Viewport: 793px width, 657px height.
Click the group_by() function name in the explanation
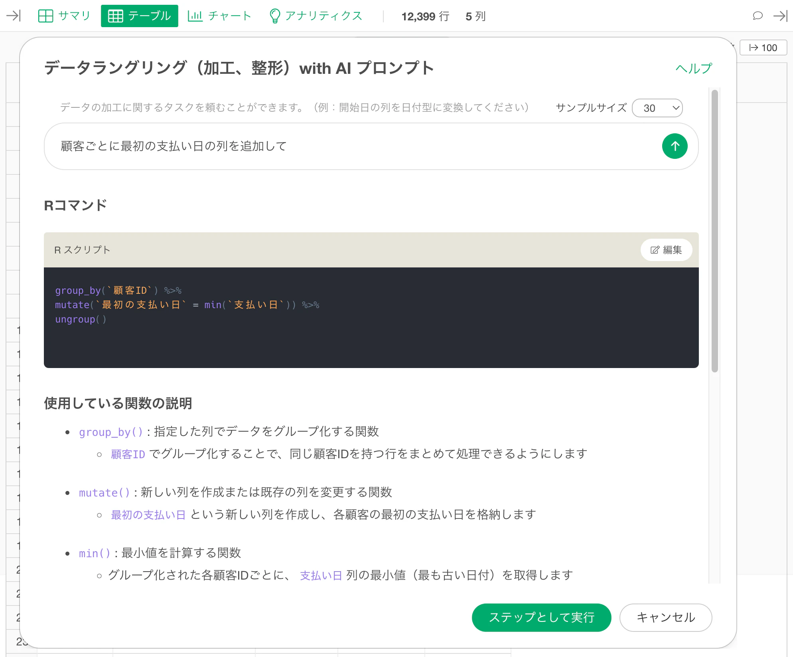click(111, 432)
